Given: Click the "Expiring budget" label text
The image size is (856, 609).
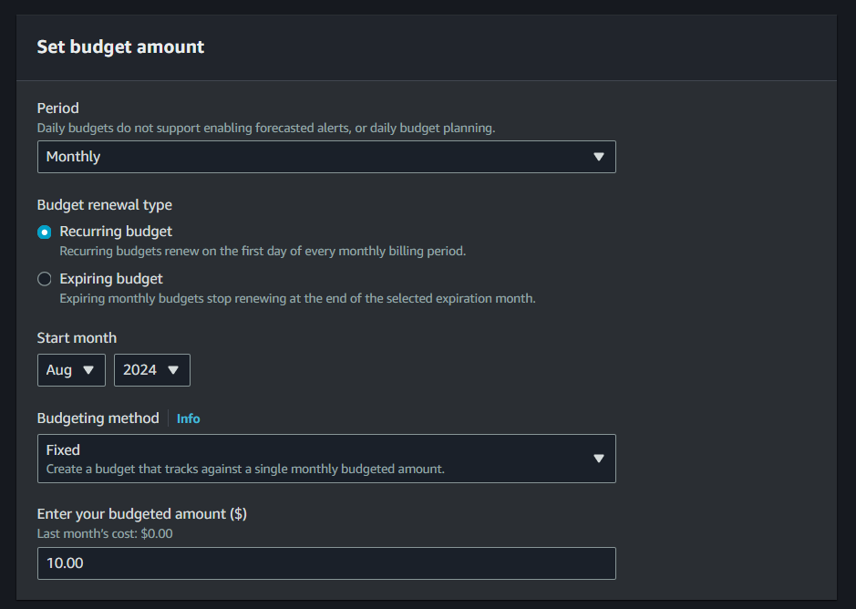Looking at the screenshot, I should click(x=111, y=279).
